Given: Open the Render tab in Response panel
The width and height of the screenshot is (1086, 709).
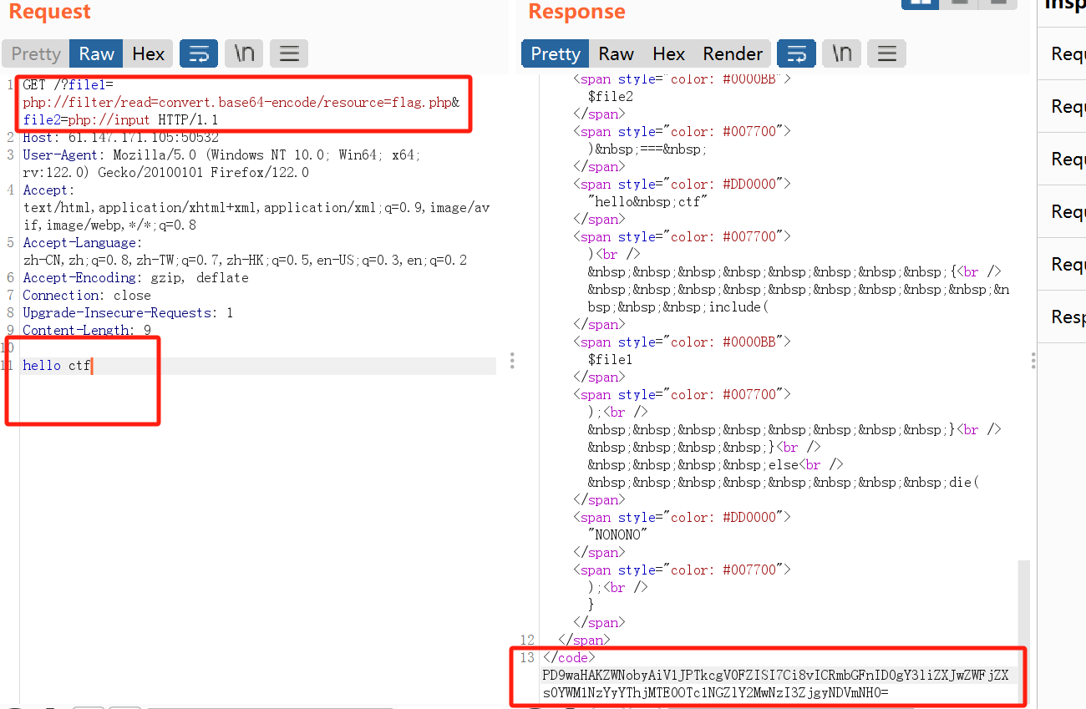Looking at the screenshot, I should pos(733,53).
